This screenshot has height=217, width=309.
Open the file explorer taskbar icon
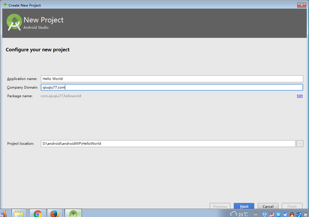pyautogui.click(x=19, y=213)
